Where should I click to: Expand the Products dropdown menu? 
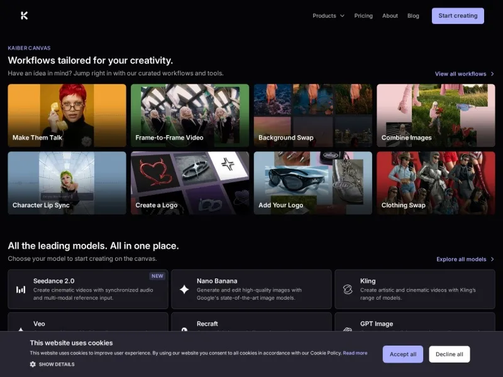click(x=328, y=16)
